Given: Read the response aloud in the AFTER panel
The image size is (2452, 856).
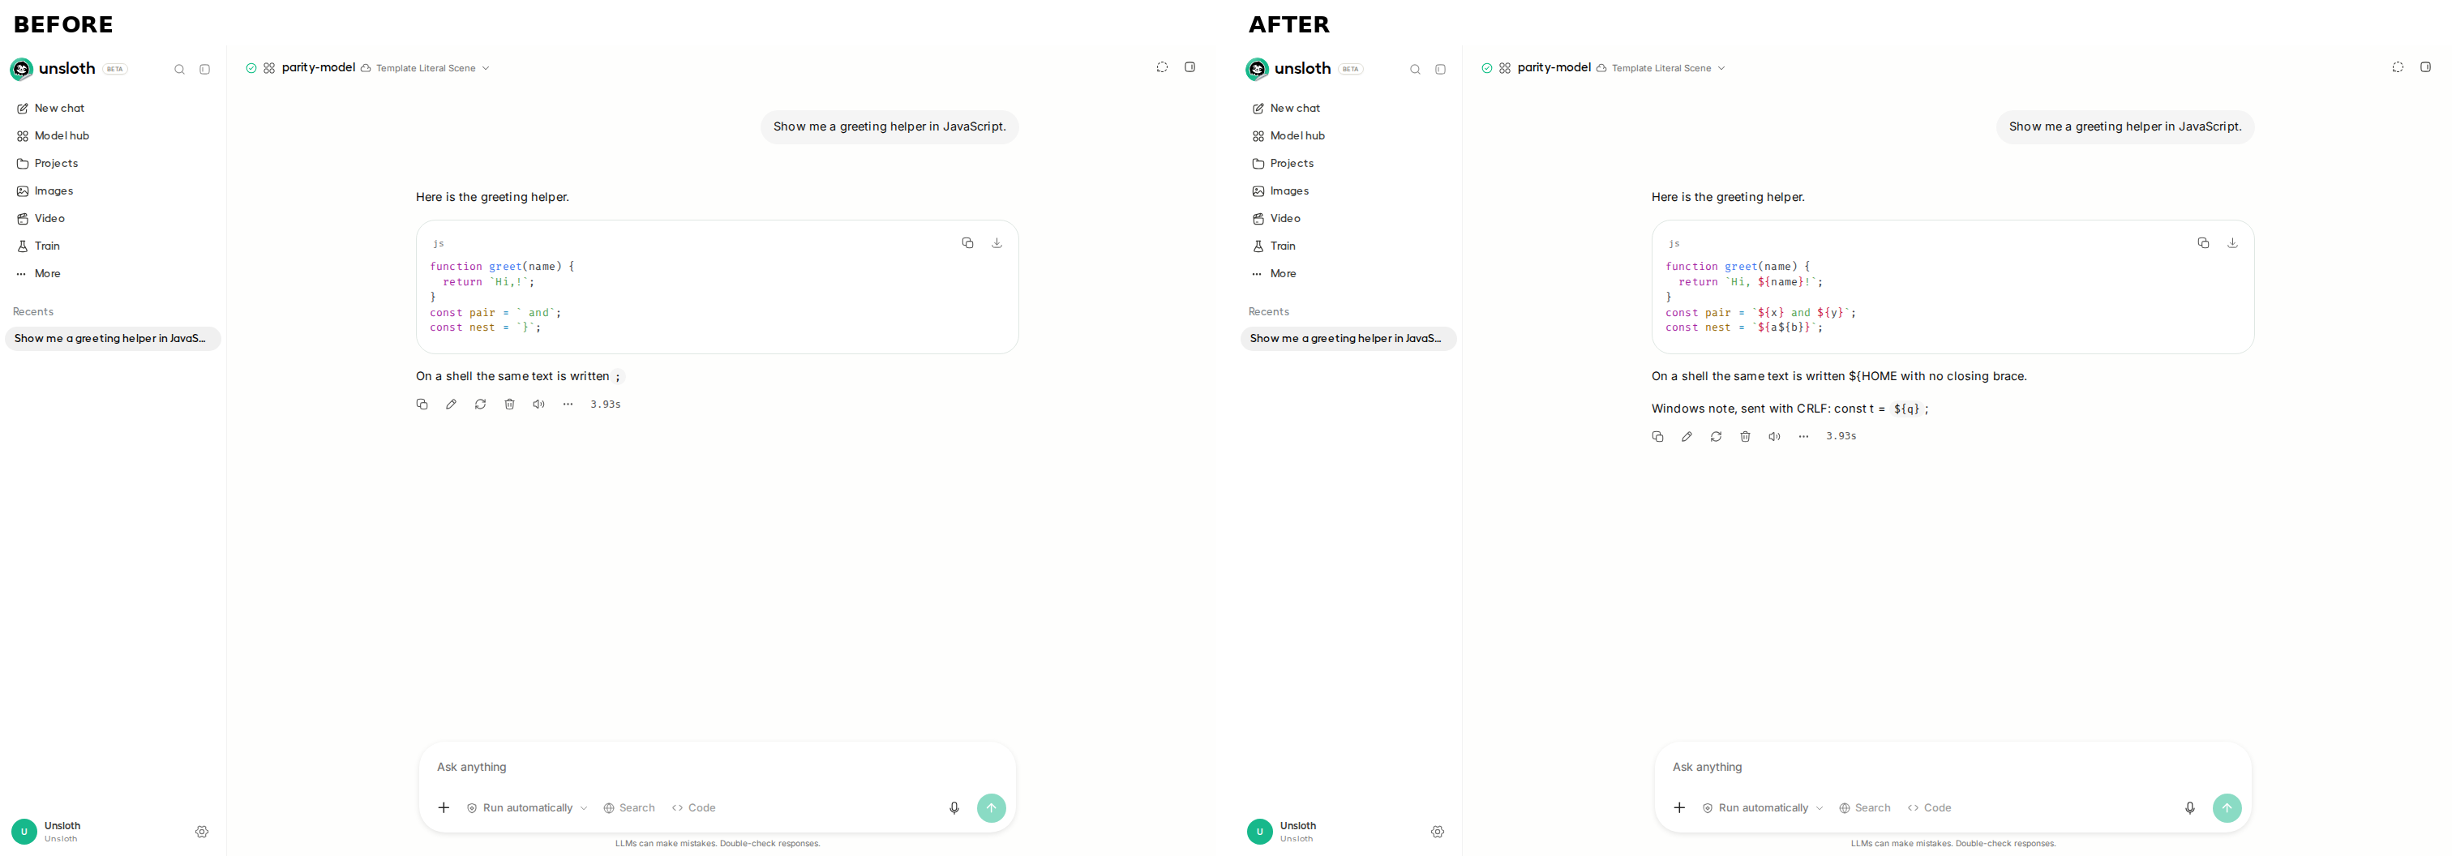Looking at the screenshot, I should [x=1774, y=437].
